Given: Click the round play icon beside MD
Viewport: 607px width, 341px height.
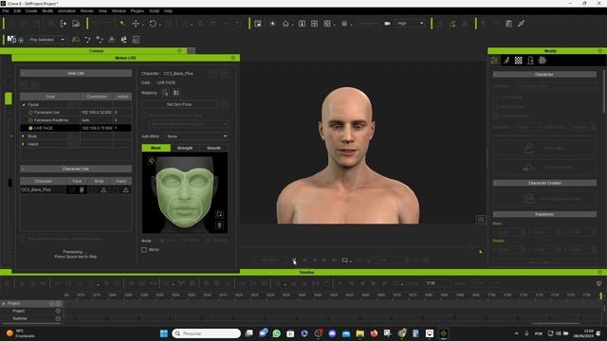Looking at the screenshot, I should coord(21,40).
